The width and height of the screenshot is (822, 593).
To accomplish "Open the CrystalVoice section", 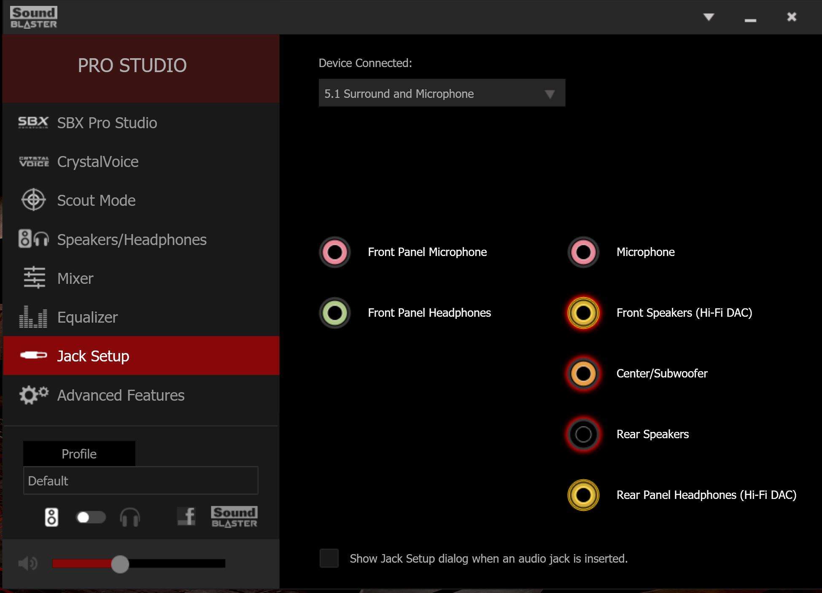I will 141,162.
